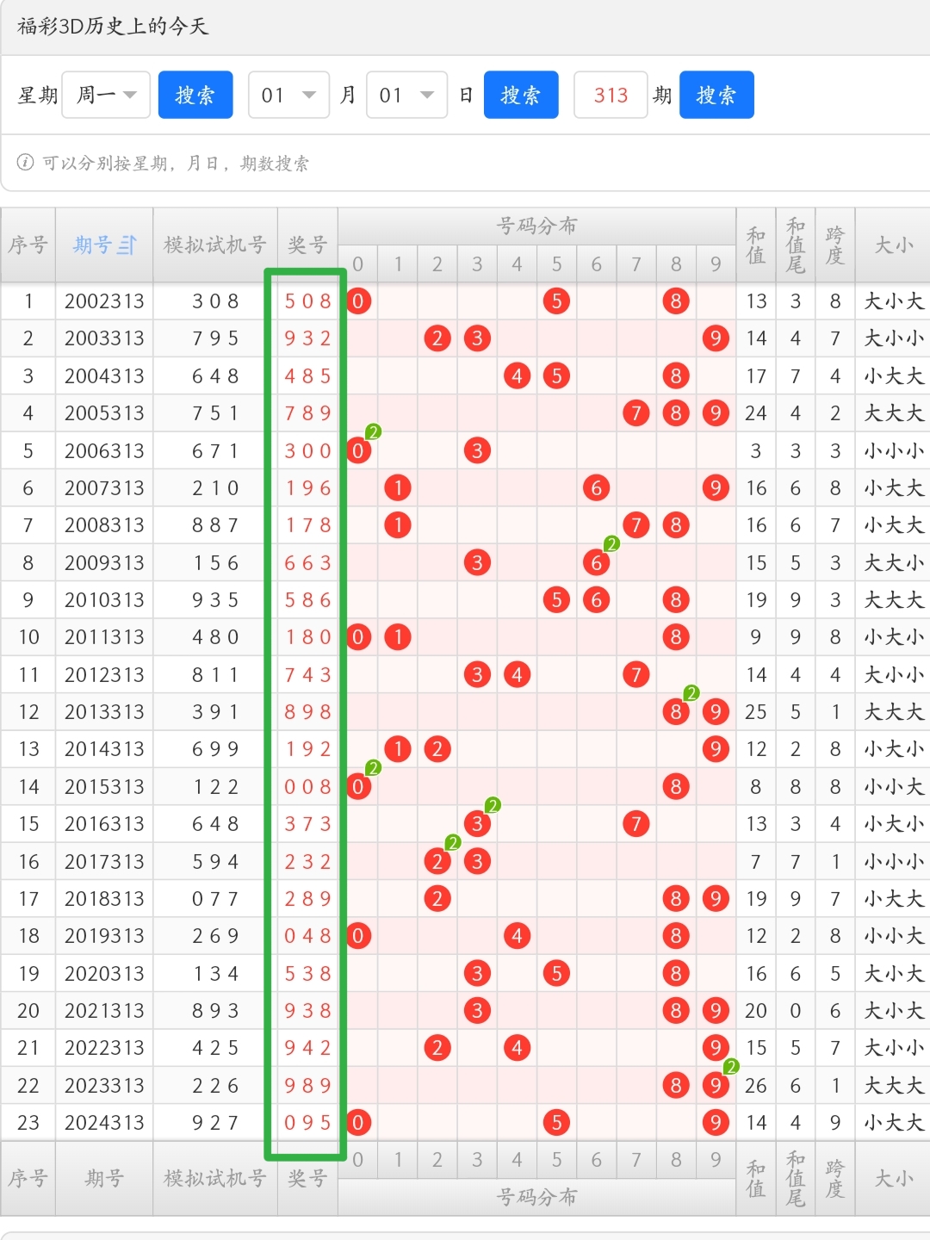Click red ball 4 in row 2022313
Image resolution: width=930 pixels, height=1240 pixels.
(x=517, y=1048)
